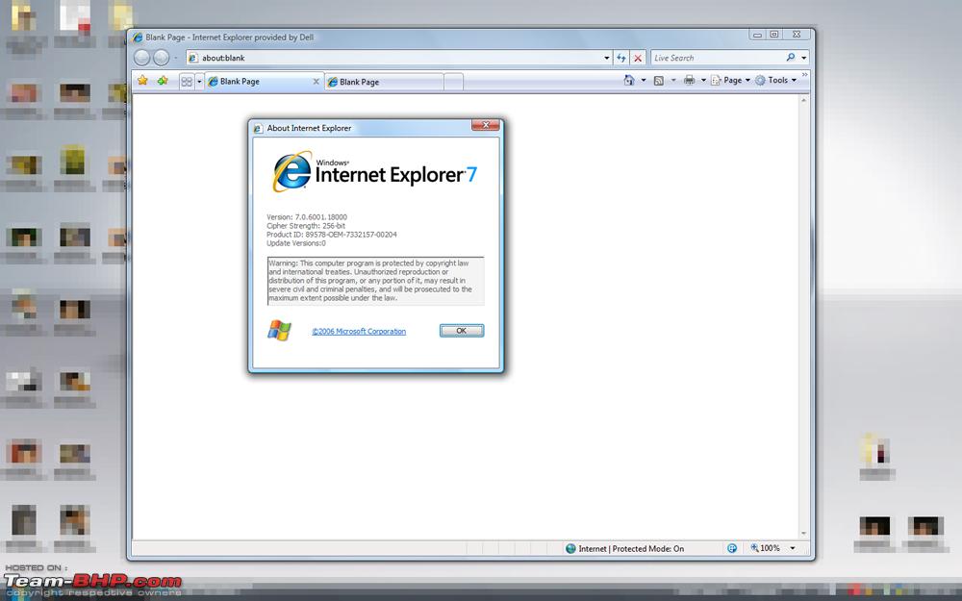Expand the Print options dropdown arrow
This screenshot has height=601, width=962.
pos(703,81)
